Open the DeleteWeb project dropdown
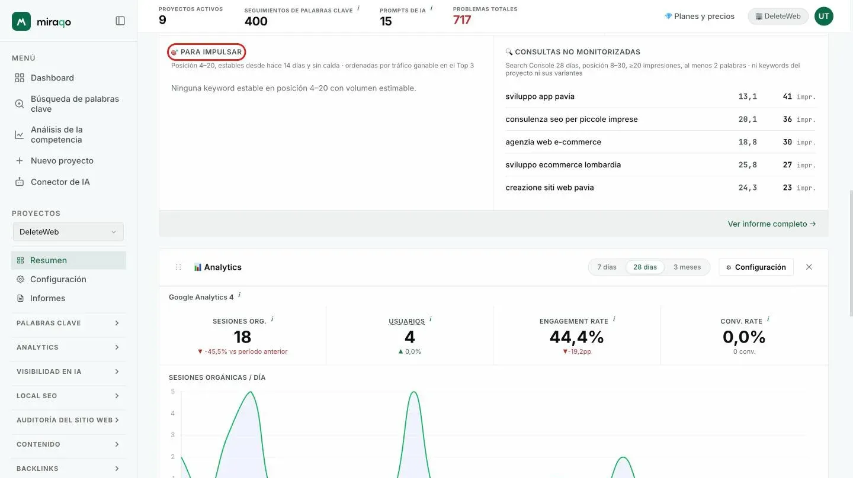This screenshot has width=853, height=478. (x=68, y=232)
